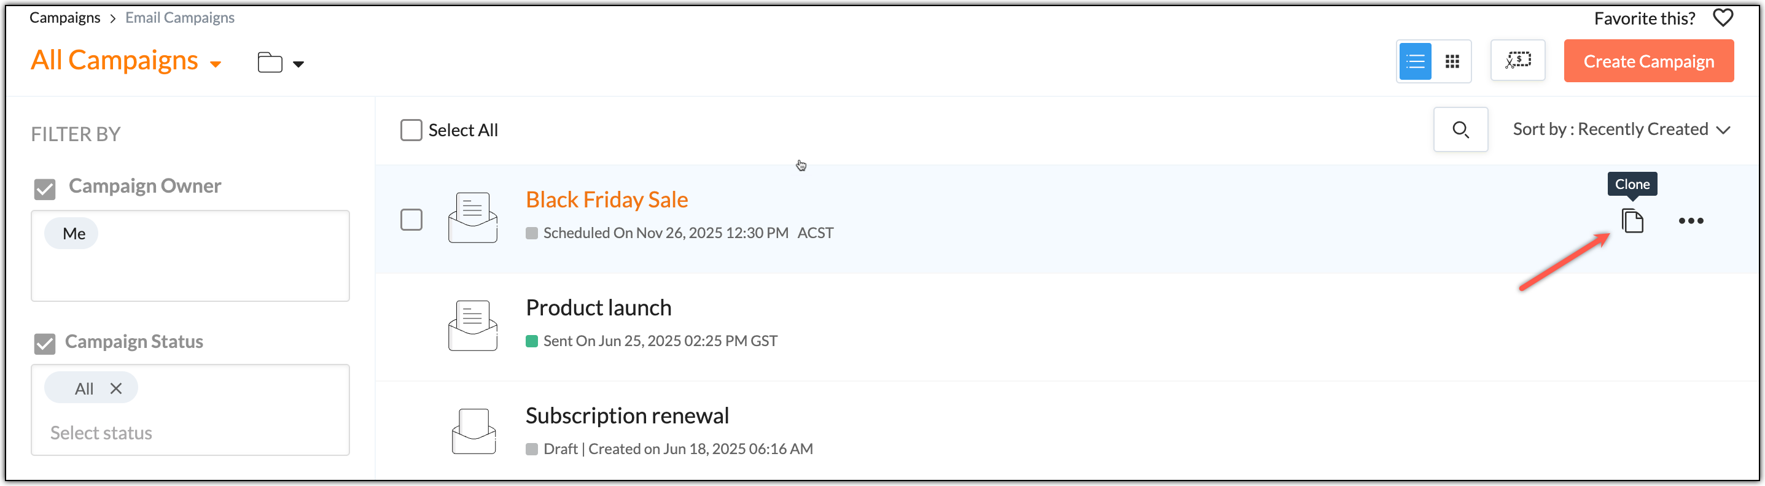
Task: Switch to list view
Action: (1415, 61)
